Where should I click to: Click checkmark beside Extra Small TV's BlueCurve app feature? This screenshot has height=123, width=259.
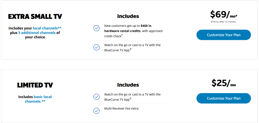coord(96,47)
